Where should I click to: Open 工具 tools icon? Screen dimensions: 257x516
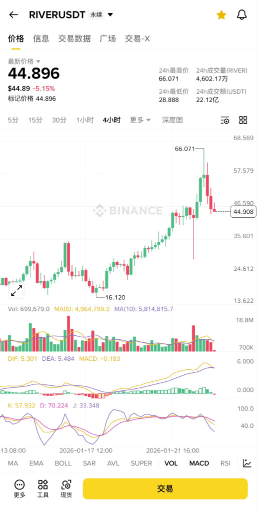coord(42,484)
